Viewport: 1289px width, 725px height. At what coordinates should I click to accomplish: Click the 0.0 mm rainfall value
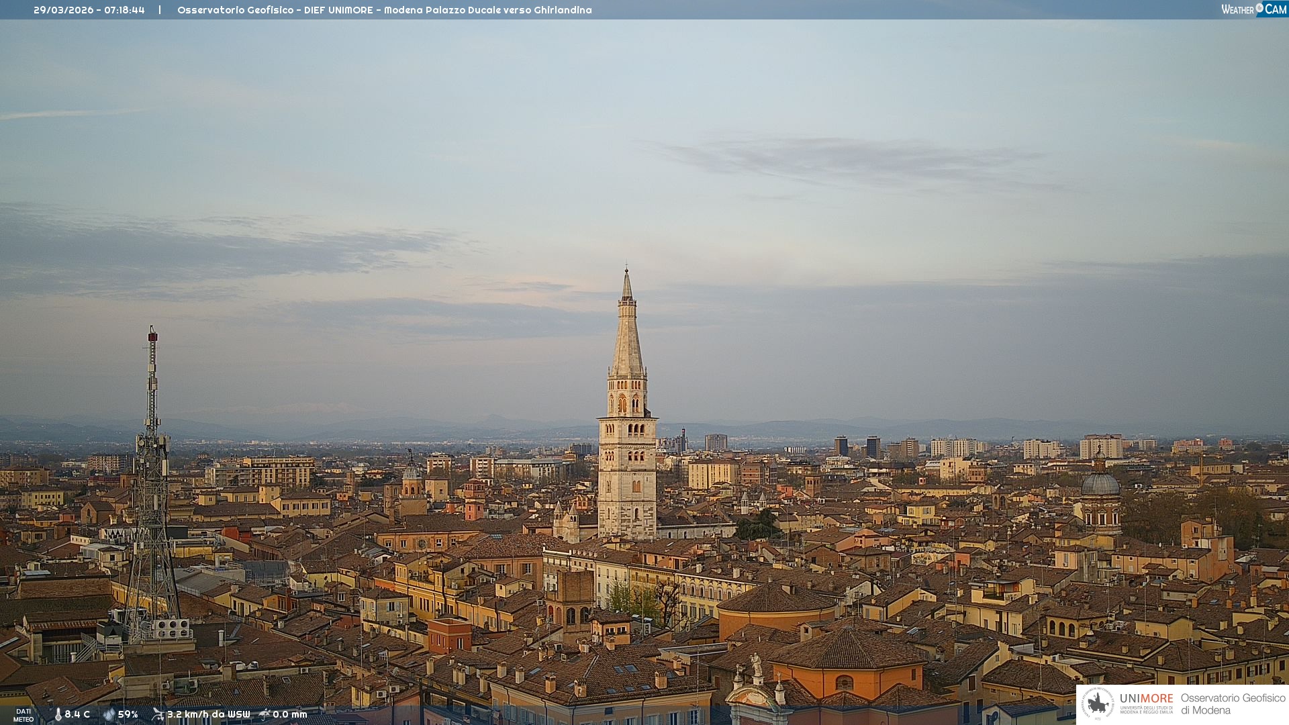pyautogui.click(x=290, y=714)
